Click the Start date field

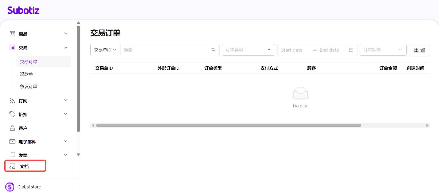[x=292, y=50]
